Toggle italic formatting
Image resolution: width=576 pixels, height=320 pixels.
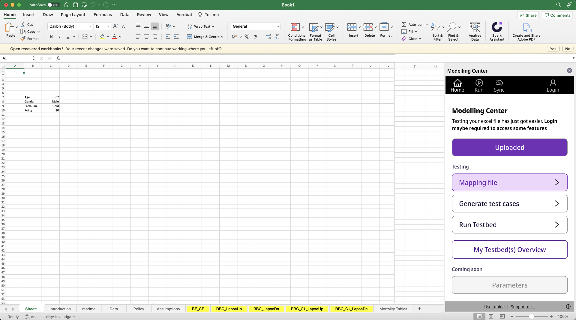(x=60, y=37)
